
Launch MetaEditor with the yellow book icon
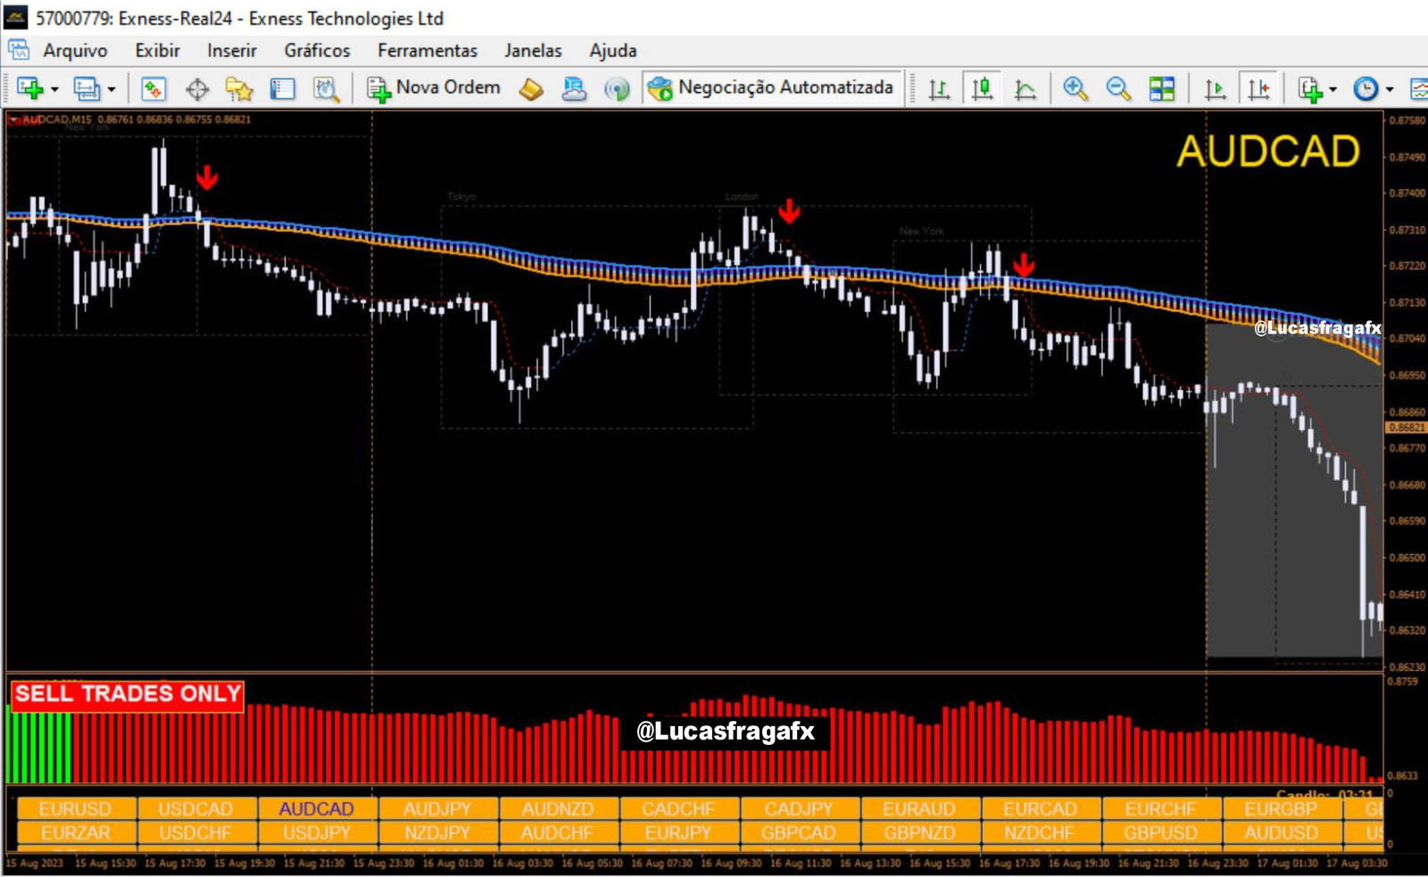point(531,88)
